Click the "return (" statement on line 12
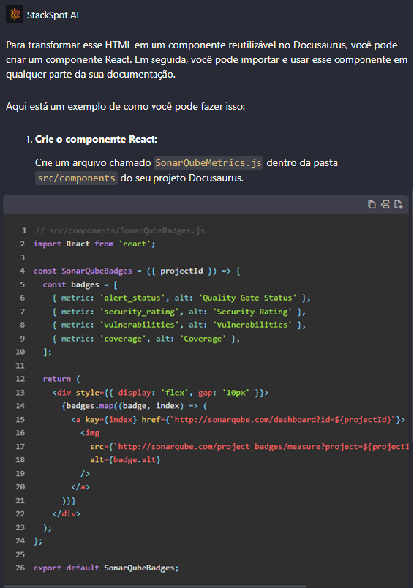 tap(61, 379)
